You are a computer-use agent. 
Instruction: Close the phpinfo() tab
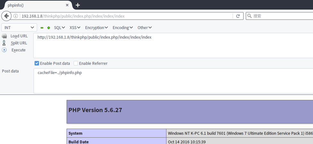tap(67, 5)
